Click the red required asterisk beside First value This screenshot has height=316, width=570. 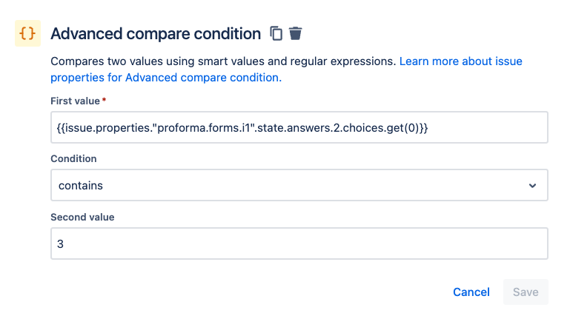[104, 100]
